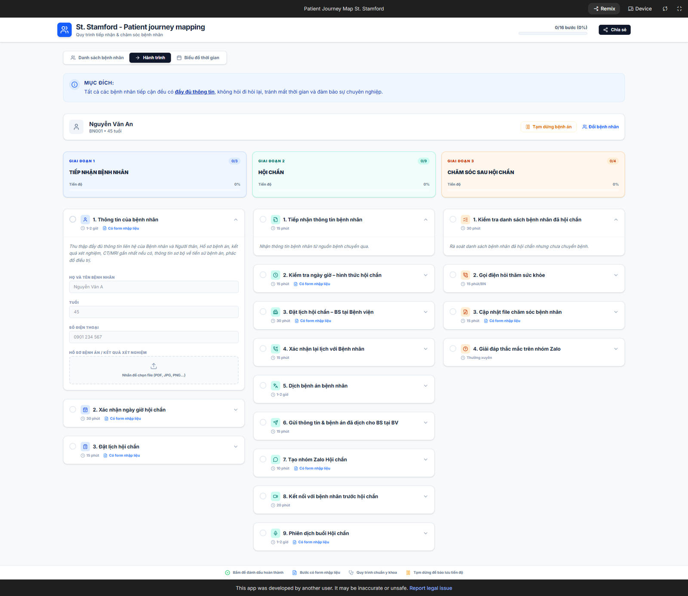Viewport: 688px width, 596px height.
Task: Mark Giải đáp thắc mắc trên nhóm Zalo done
Action: tap(453, 348)
